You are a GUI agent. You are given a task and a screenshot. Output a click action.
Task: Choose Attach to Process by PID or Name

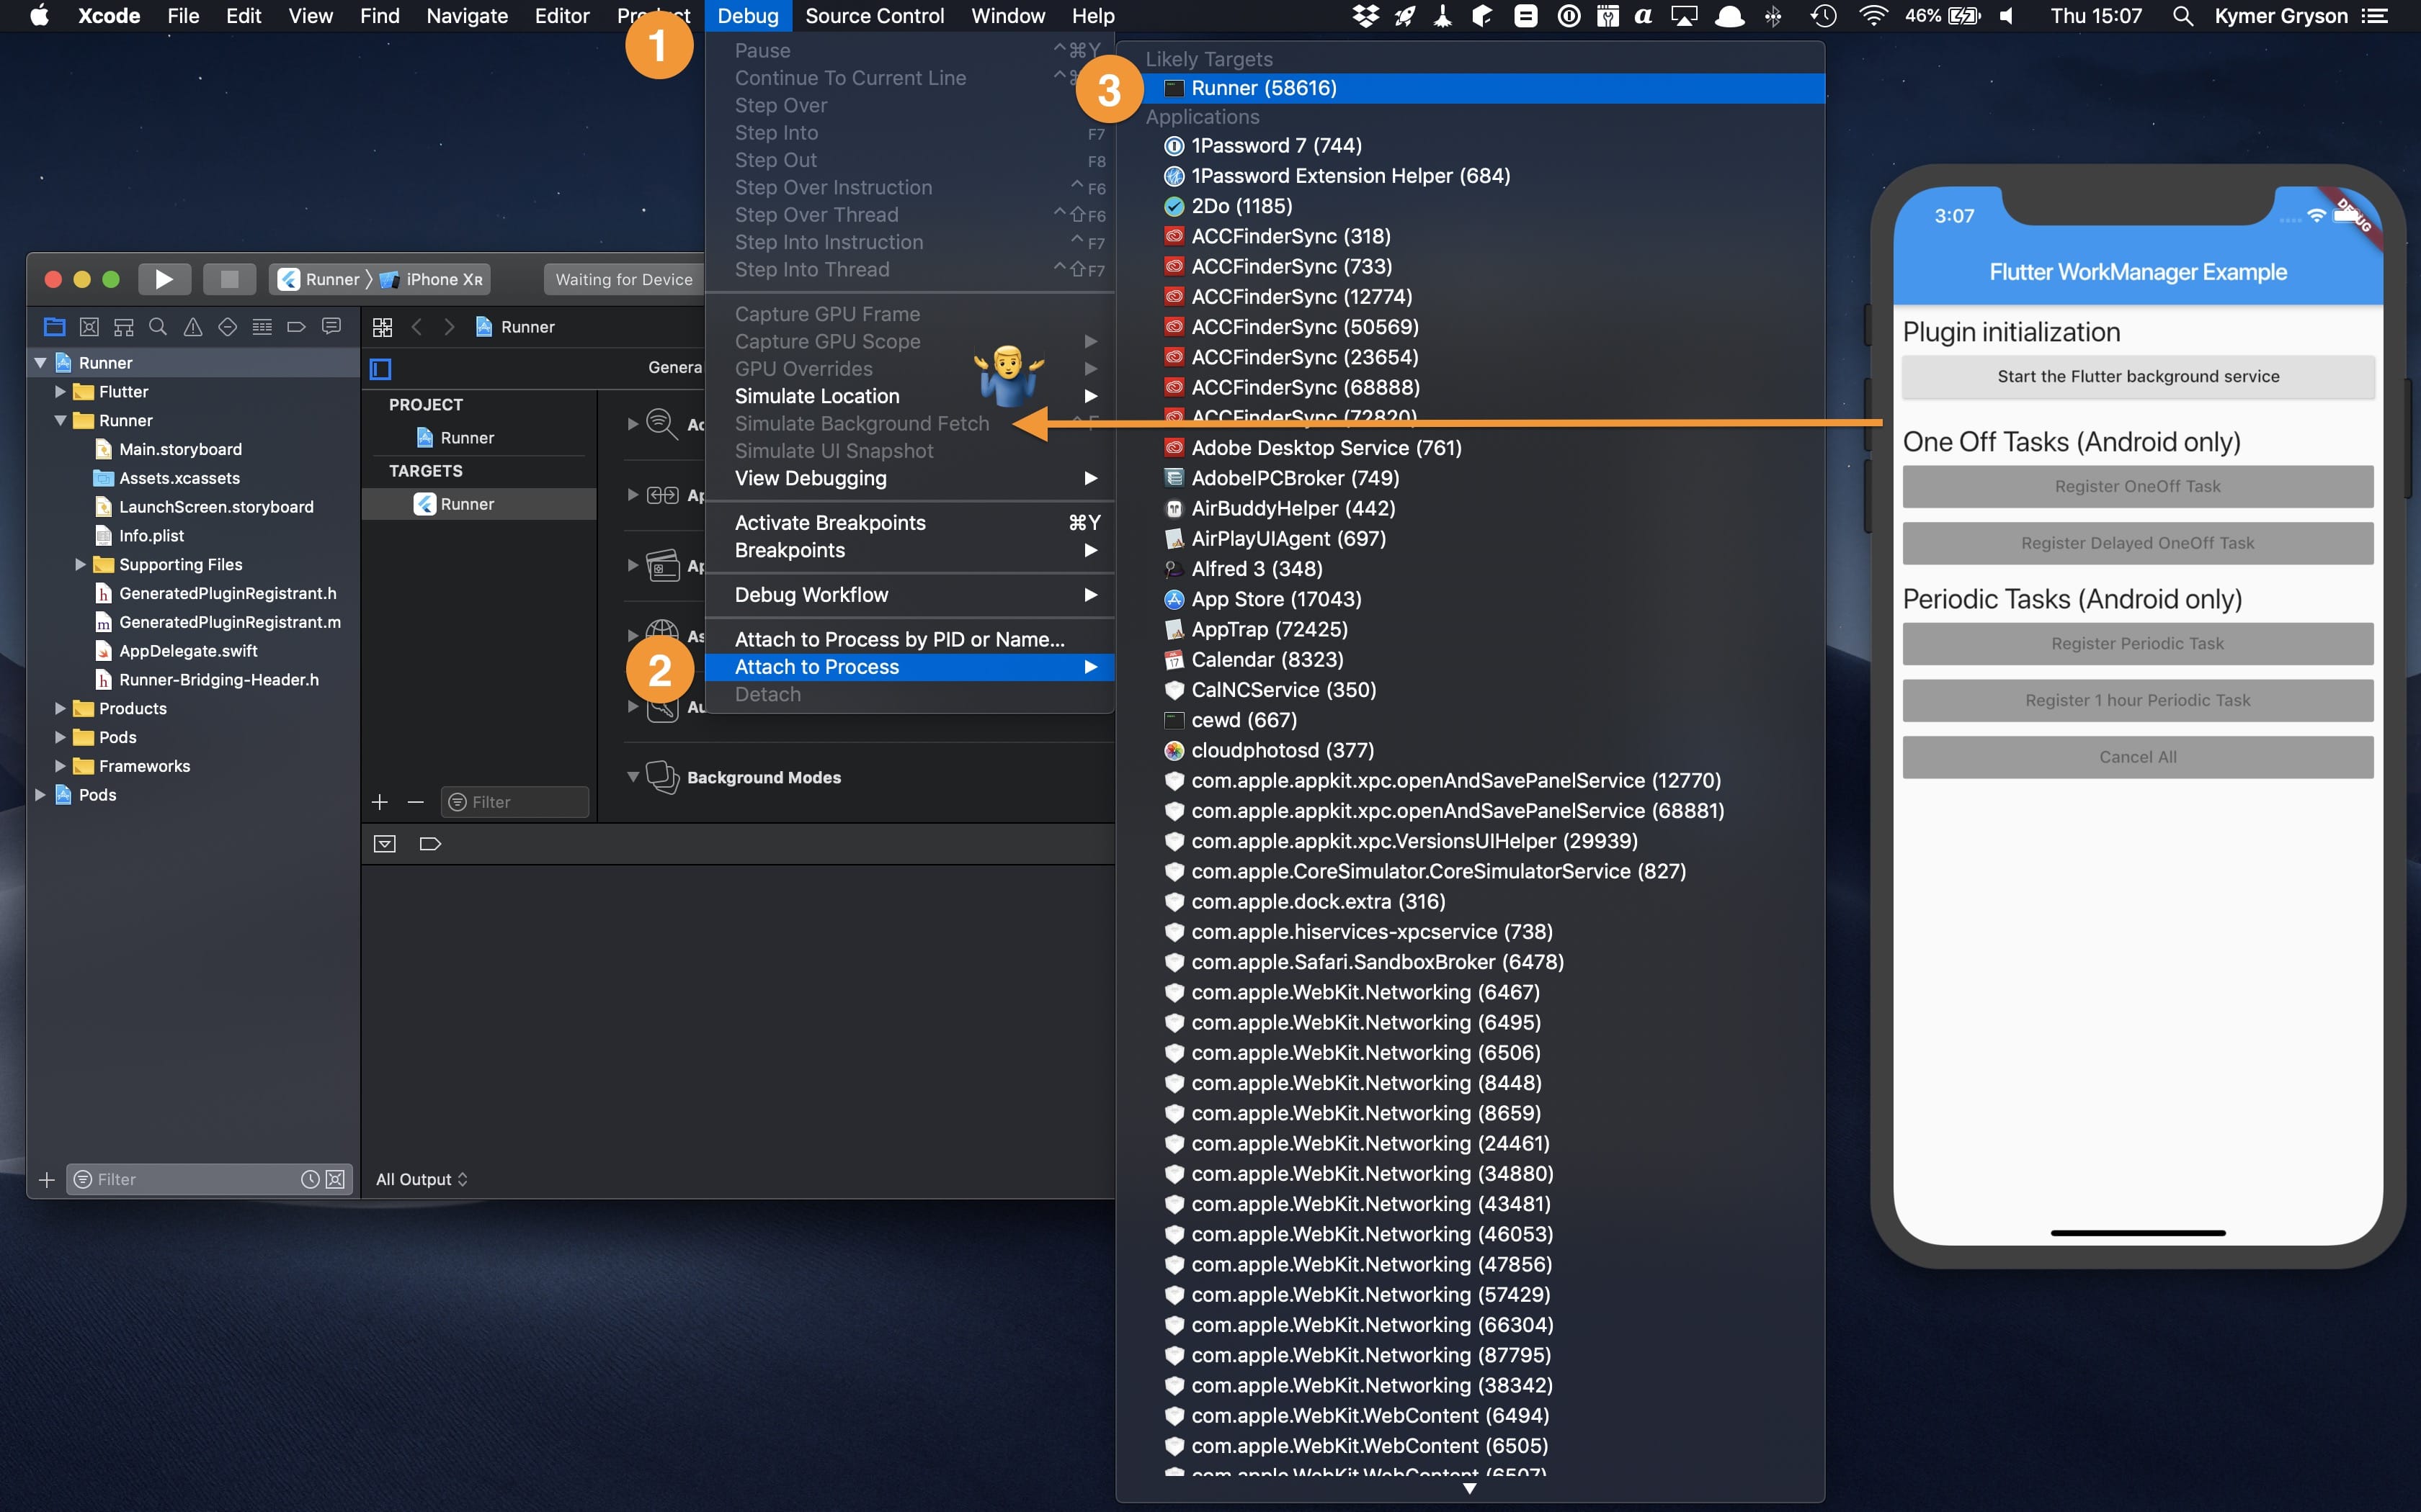coord(899,639)
